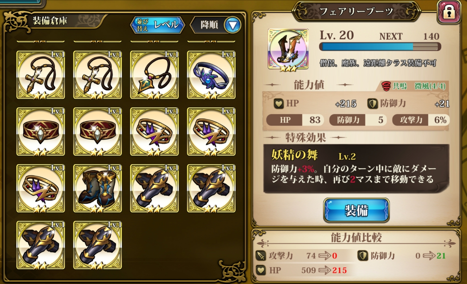Select the first red jeweled ring
This screenshot has height=284, width=467.
pyautogui.click(x=40, y=132)
